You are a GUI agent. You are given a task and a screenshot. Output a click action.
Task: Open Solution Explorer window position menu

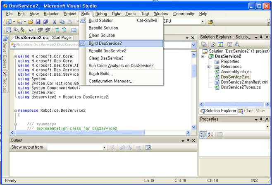(x=256, y=37)
